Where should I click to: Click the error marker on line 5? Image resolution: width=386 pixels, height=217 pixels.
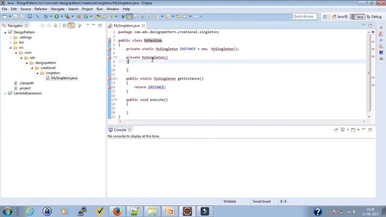[x=110, y=49]
